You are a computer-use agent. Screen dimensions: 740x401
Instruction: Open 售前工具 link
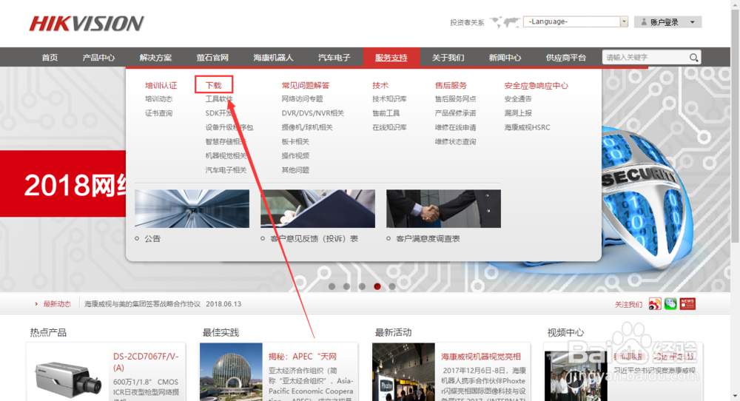pos(386,113)
